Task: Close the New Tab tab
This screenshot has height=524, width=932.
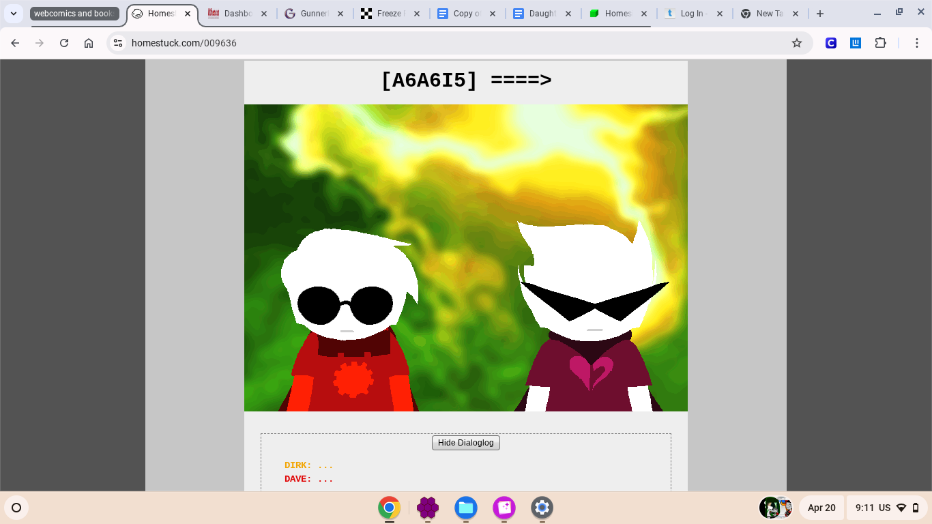Action: tap(796, 14)
